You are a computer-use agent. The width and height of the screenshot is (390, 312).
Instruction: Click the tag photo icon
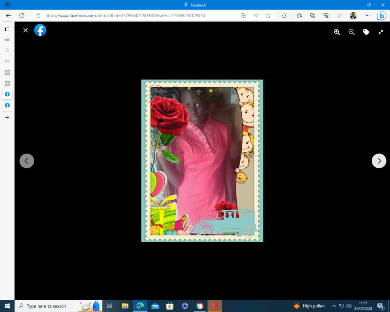[366, 32]
